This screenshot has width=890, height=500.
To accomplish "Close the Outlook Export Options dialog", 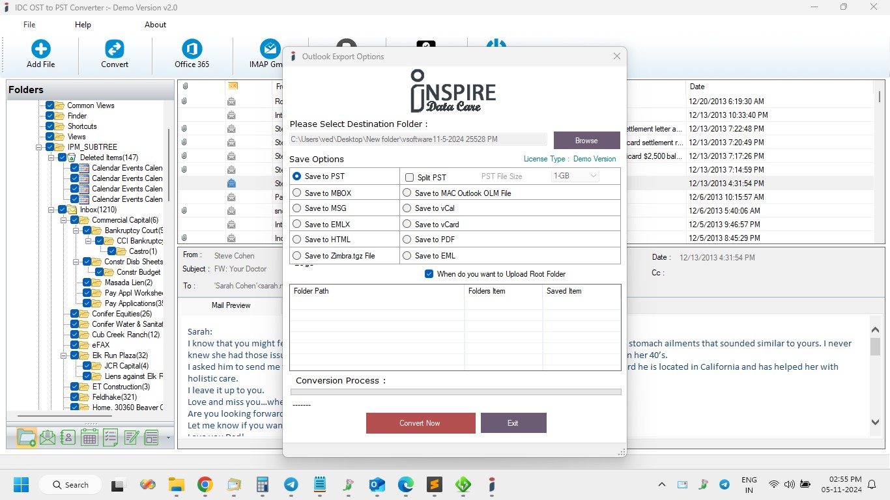I will [x=617, y=57].
